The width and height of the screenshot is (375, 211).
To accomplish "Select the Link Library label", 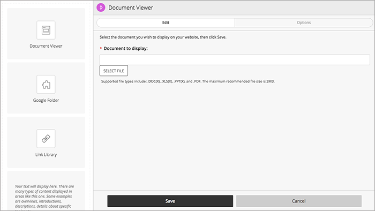I will tap(46, 155).
